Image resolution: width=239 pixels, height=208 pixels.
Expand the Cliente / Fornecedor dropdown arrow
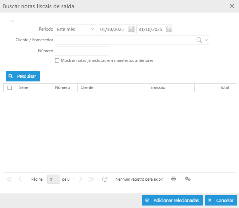(x=206, y=40)
